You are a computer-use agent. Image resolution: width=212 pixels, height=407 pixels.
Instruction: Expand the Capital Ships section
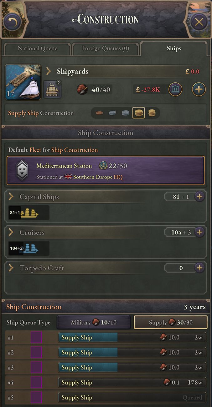click(x=11, y=197)
